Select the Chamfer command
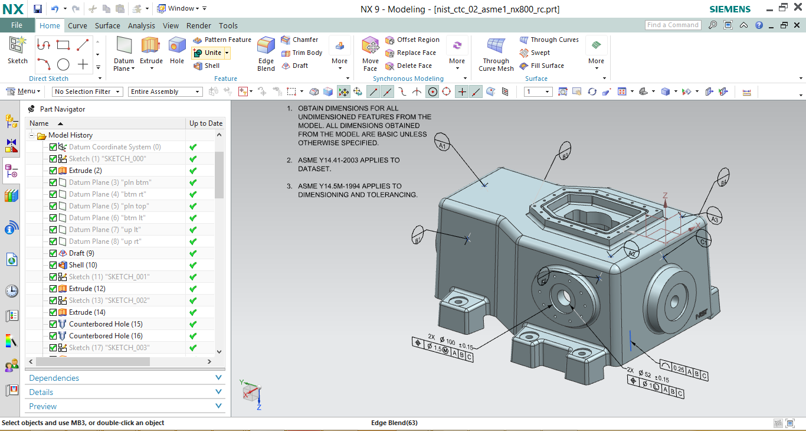806x431 pixels. pos(300,40)
